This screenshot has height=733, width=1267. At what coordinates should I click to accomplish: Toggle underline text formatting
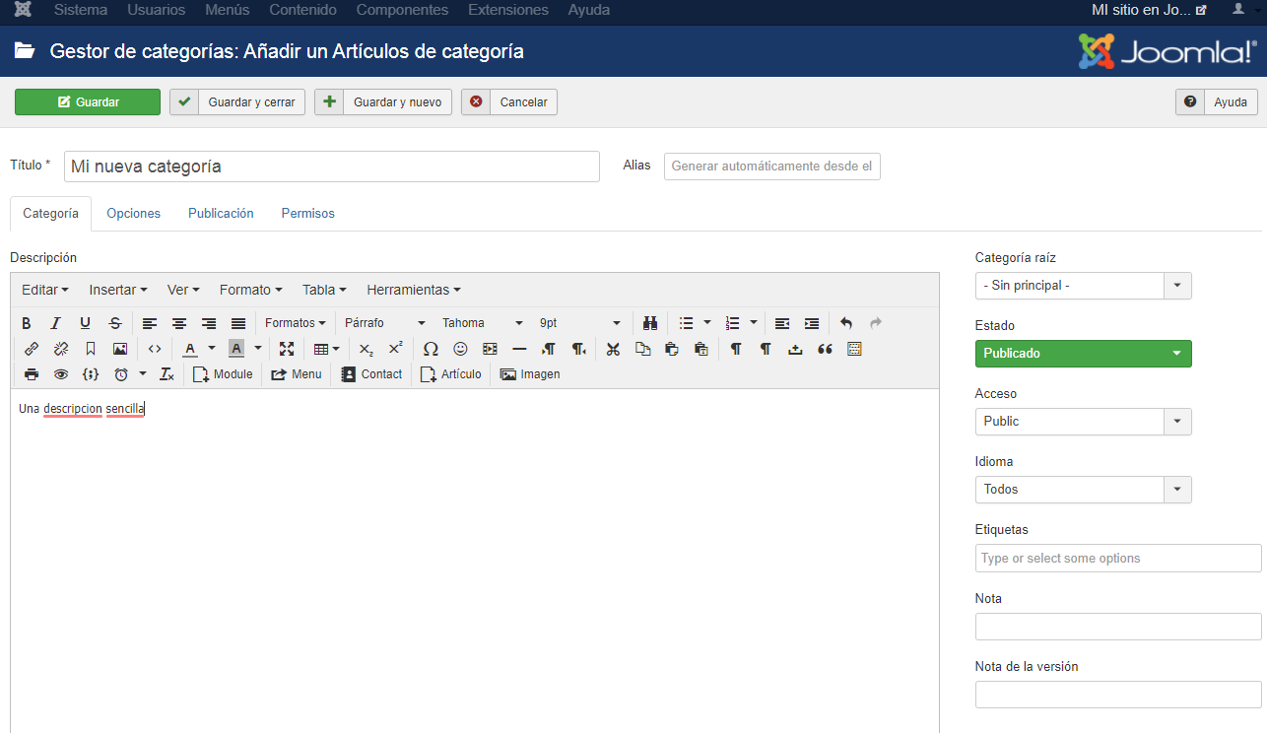point(86,323)
